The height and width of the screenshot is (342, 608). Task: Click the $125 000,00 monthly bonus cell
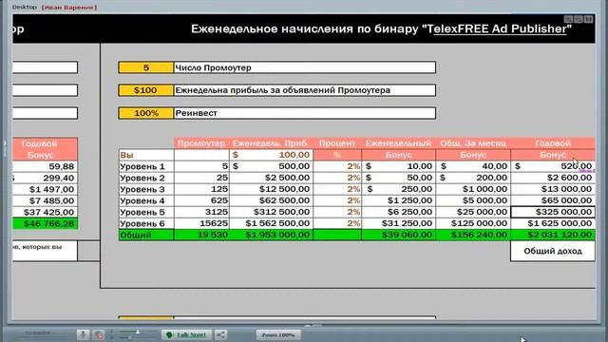(473, 223)
